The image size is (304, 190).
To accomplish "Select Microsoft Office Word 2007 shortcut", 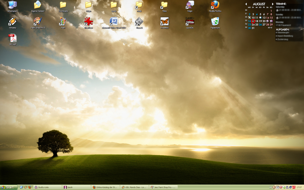I will pyautogui.click(x=114, y=23).
